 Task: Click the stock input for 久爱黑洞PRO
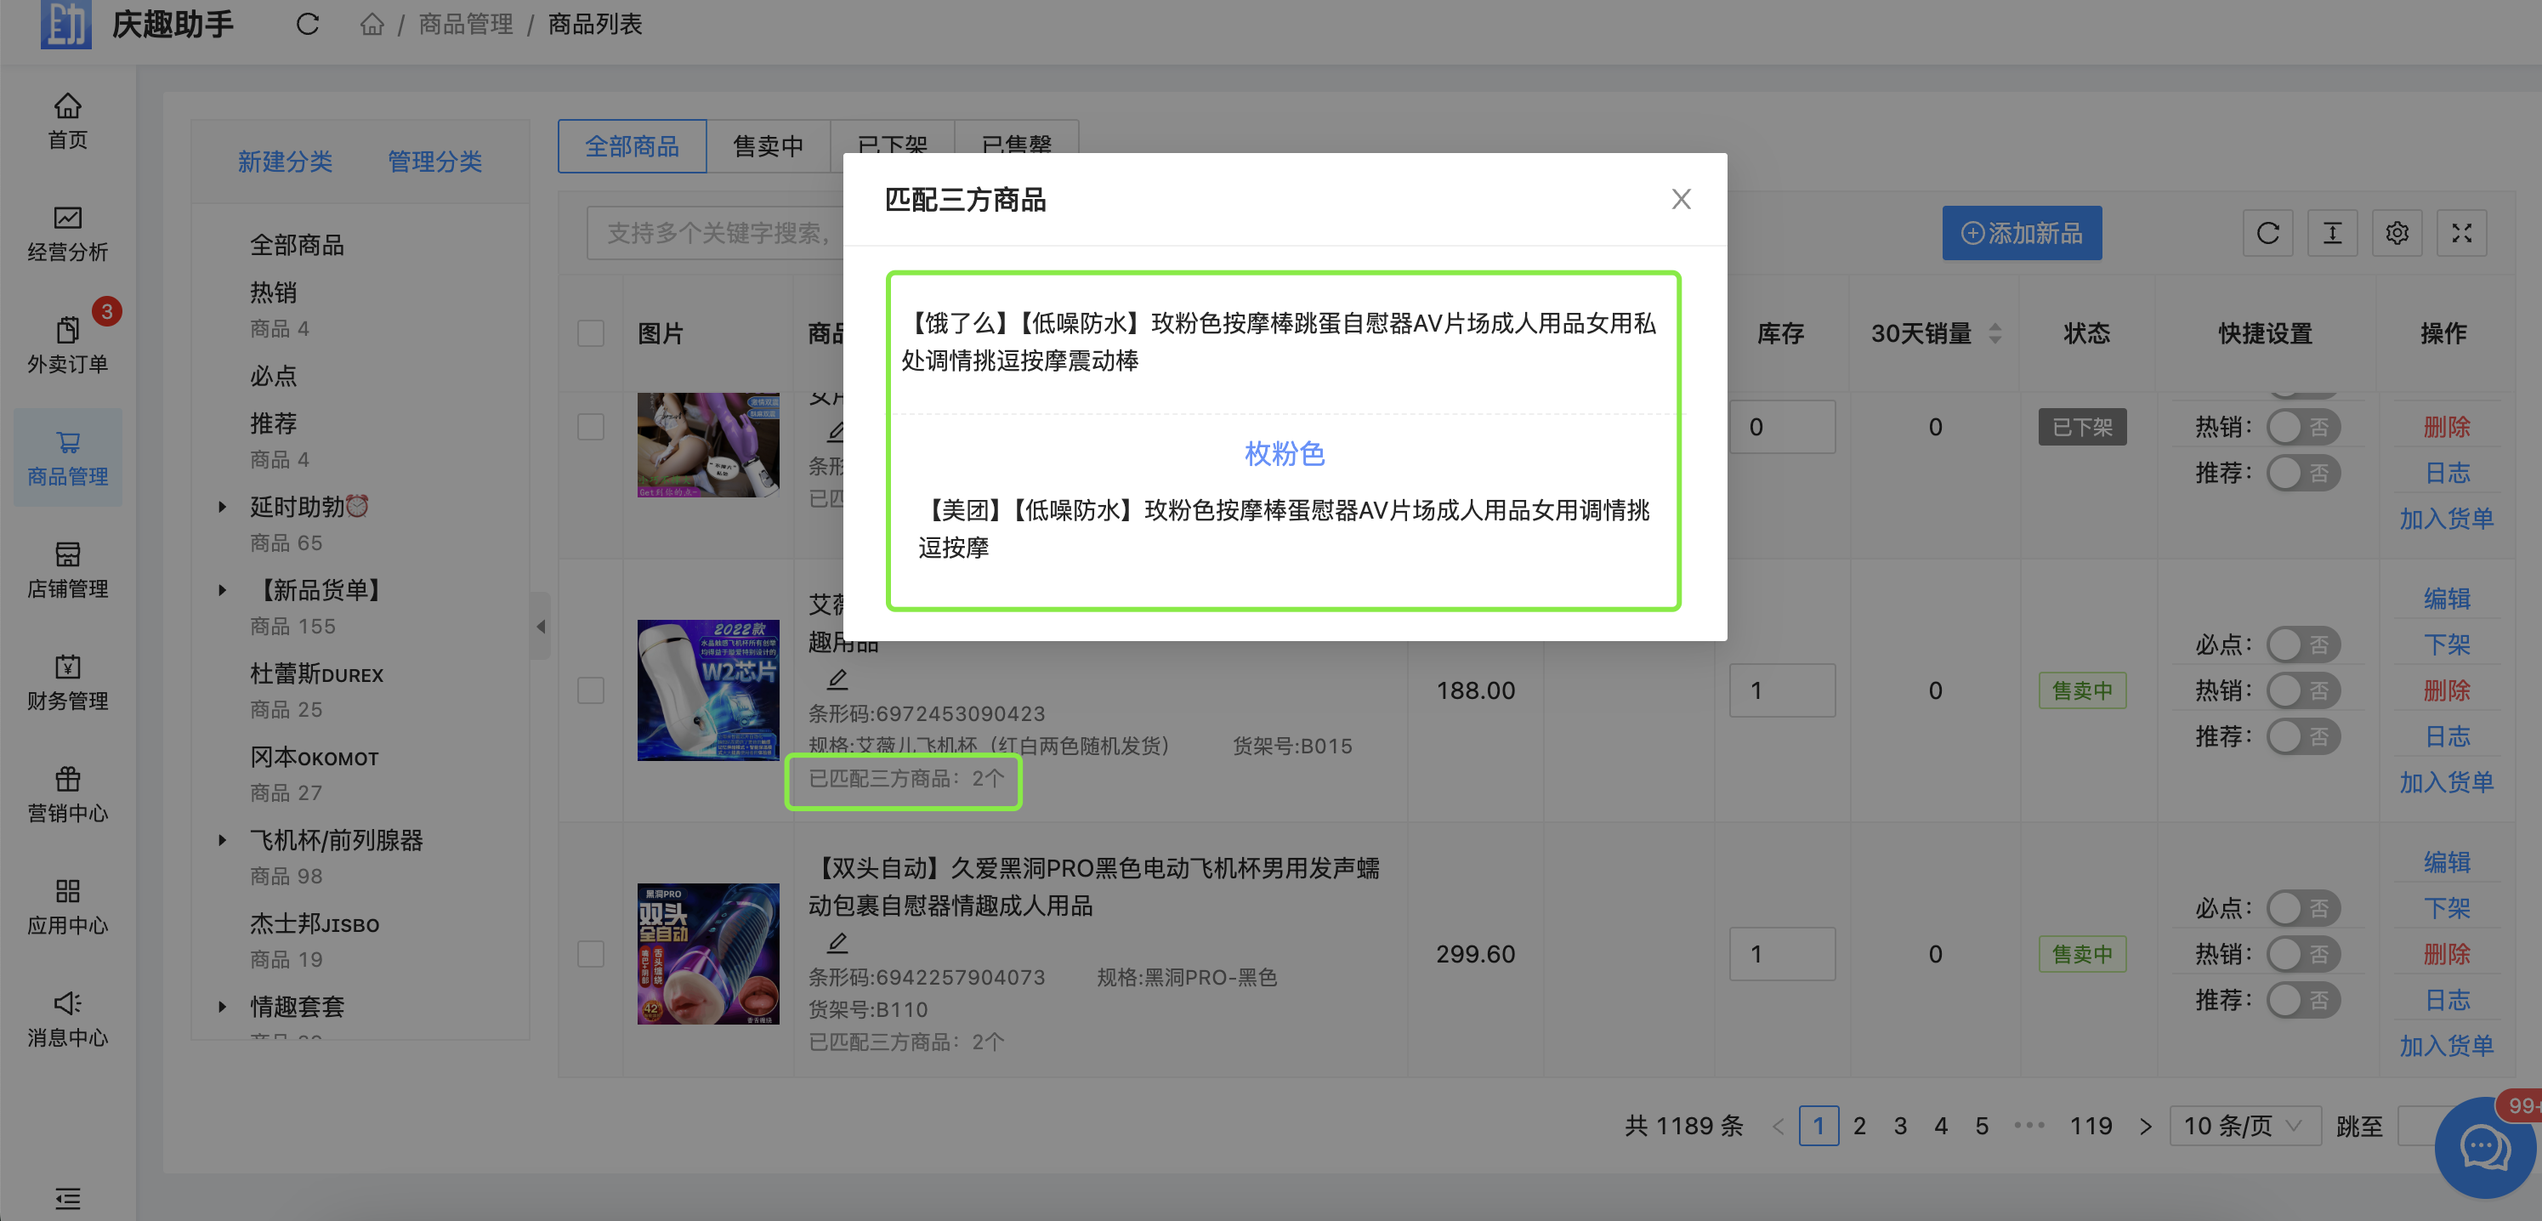(1781, 953)
